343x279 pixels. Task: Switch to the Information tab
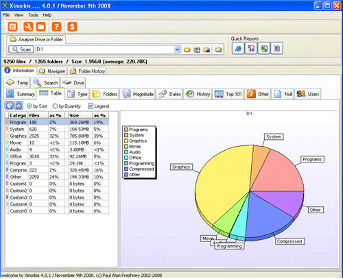coord(19,71)
